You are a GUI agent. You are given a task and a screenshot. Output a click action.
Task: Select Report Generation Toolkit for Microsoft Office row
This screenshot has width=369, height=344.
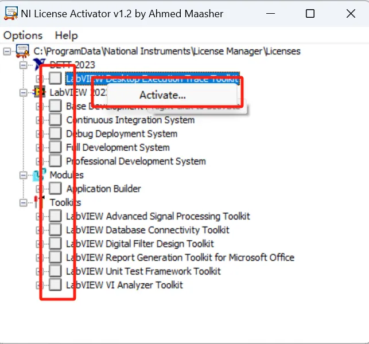click(x=180, y=257)
